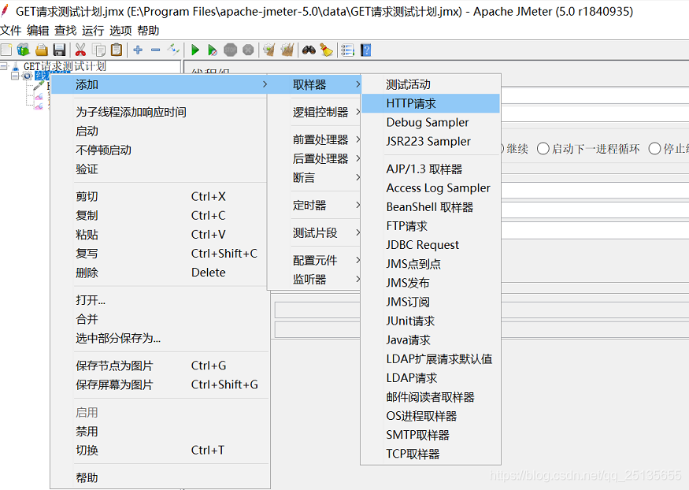Choose HTTP请求 from sampler list

[x=431, y=103]
